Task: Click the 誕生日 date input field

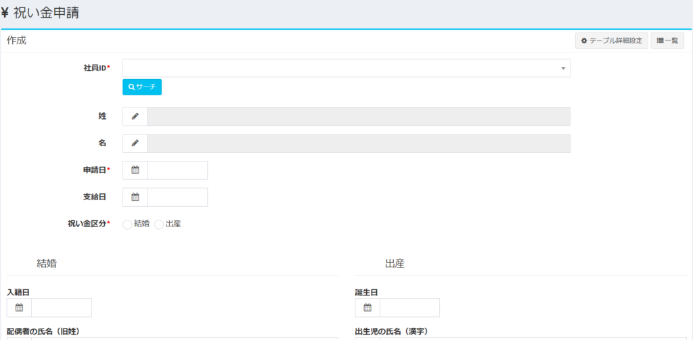Action: click(409, 308)
